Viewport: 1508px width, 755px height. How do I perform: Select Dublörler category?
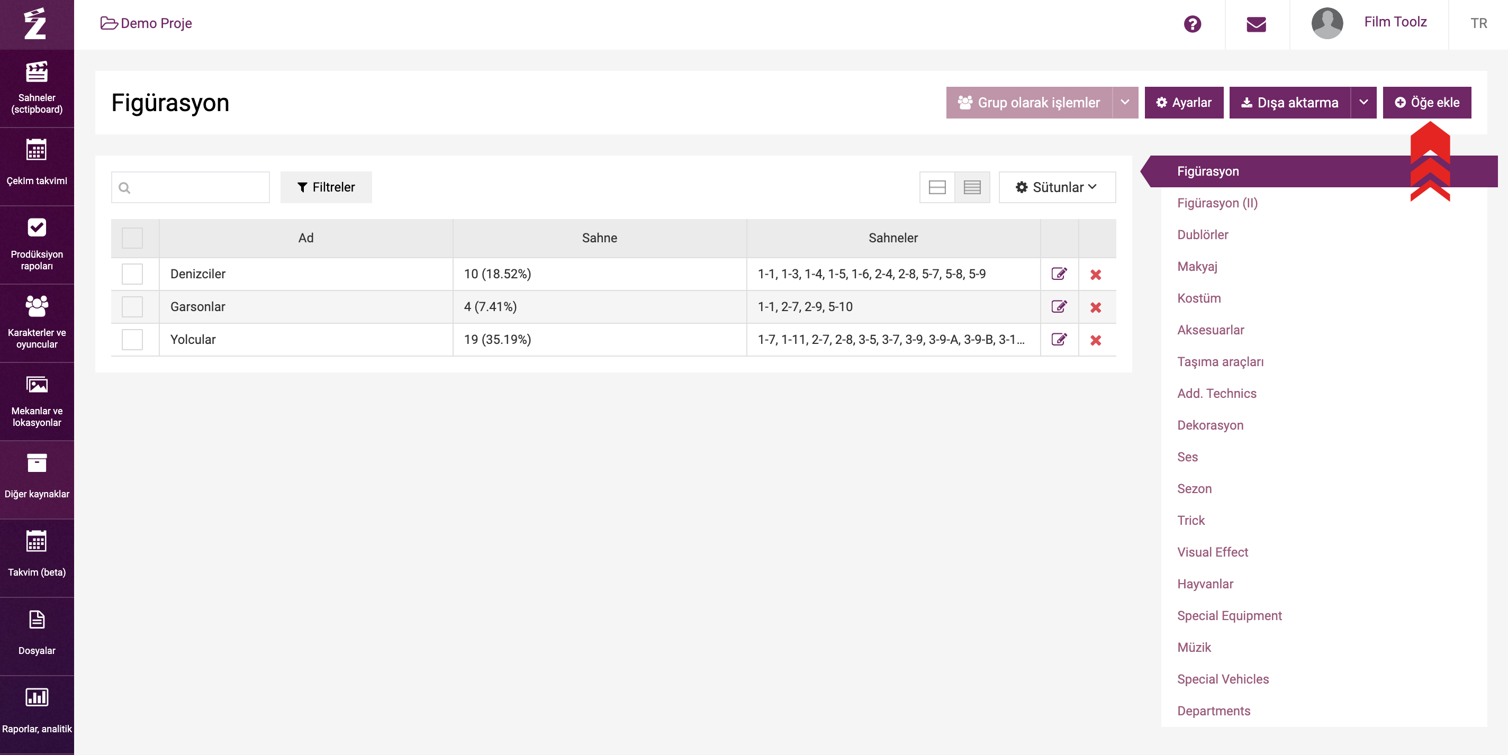coord(1203,235)
